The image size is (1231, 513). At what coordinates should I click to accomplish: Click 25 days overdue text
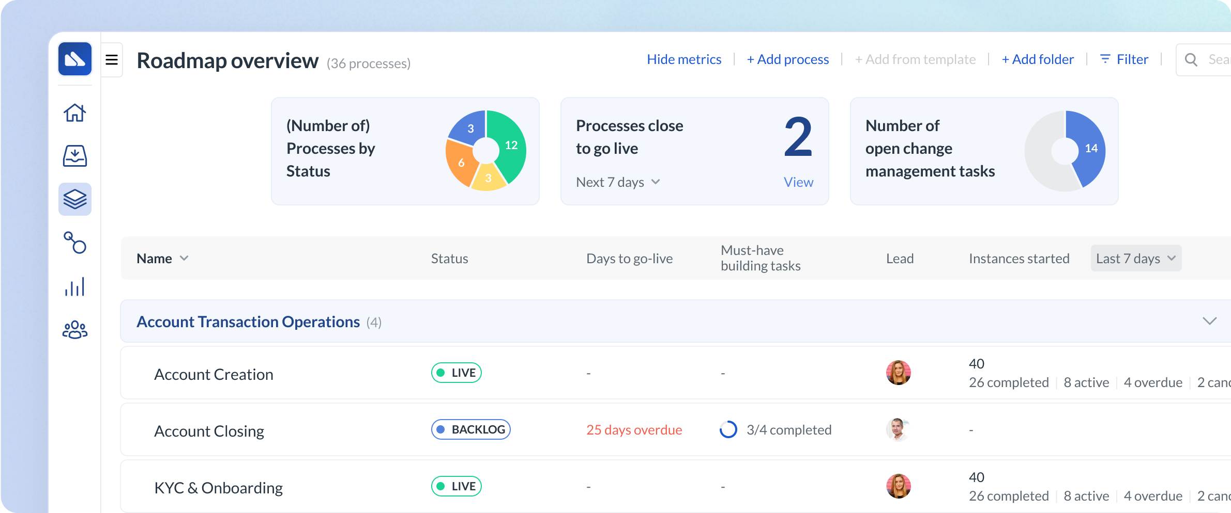(x=634, y=430)
